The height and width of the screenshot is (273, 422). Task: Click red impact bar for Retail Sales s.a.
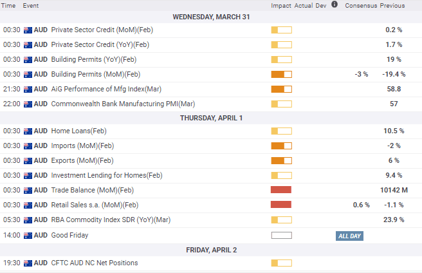coord(281,205)
